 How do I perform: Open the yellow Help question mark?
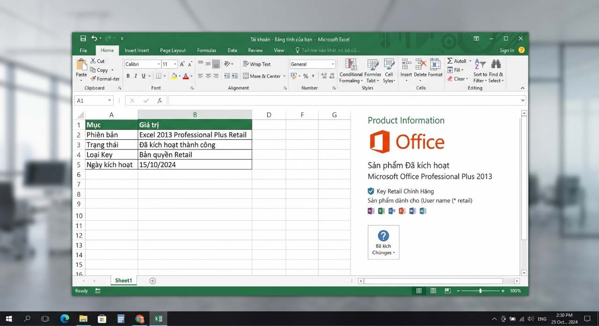521,50
